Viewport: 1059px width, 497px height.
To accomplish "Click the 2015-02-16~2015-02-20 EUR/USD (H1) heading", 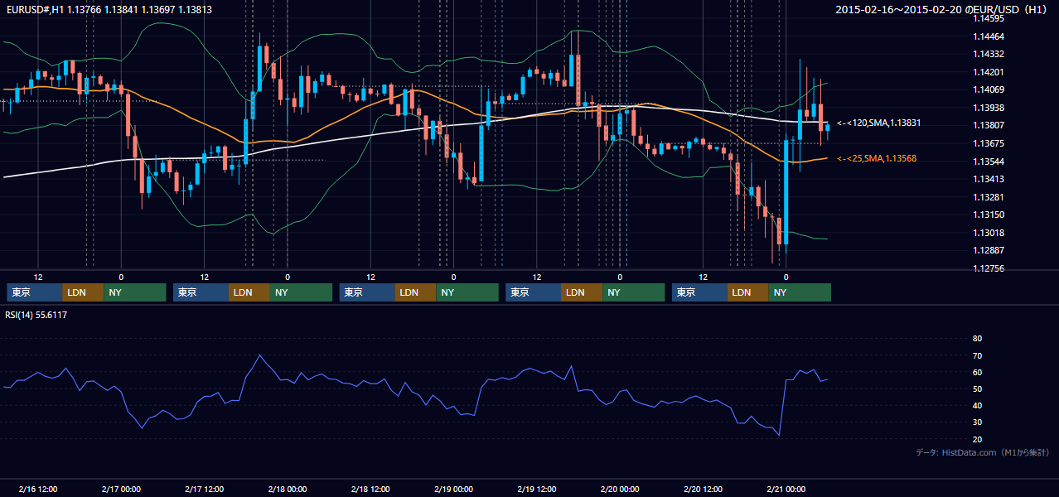I will (942, 10).
